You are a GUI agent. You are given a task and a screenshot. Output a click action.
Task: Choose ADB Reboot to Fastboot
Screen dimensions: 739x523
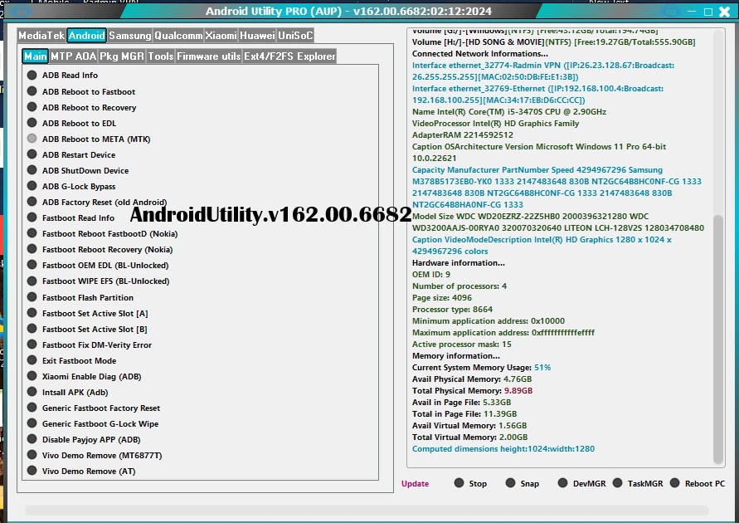coord(81,91)
